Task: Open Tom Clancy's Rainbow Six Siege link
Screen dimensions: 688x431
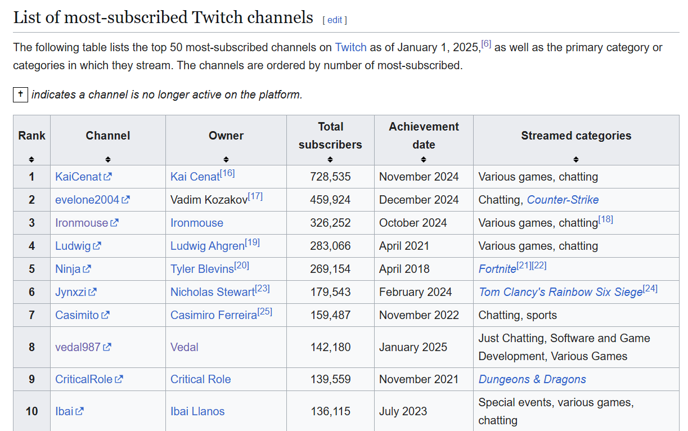Action: point(560,292)
